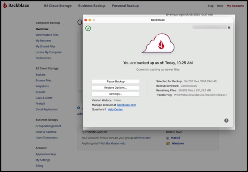Open Users/Computers in sidebar
This screenshot has height=172, width=248.
coord(47,138)
